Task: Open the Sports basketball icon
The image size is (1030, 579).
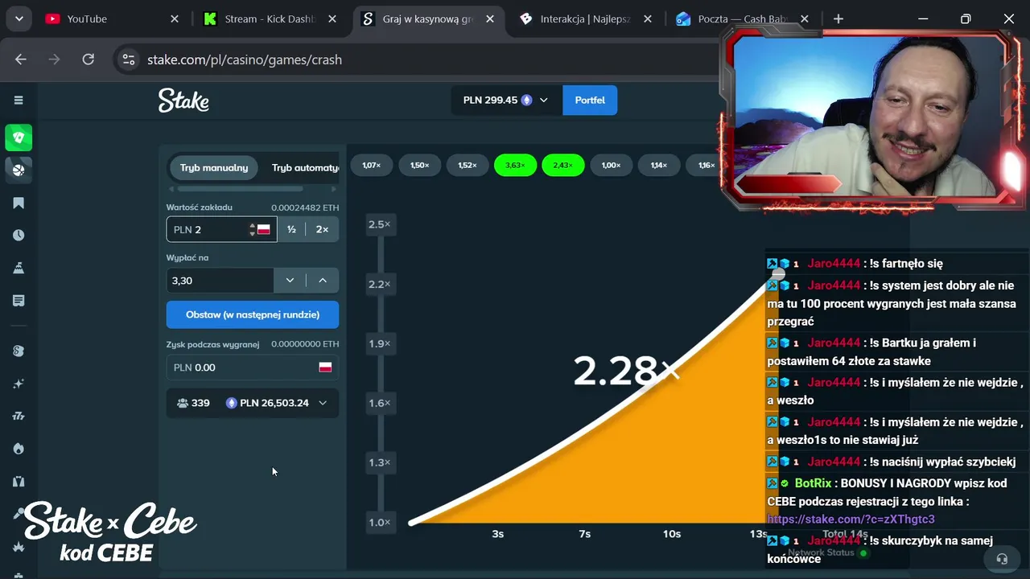Action: point(19,170)
